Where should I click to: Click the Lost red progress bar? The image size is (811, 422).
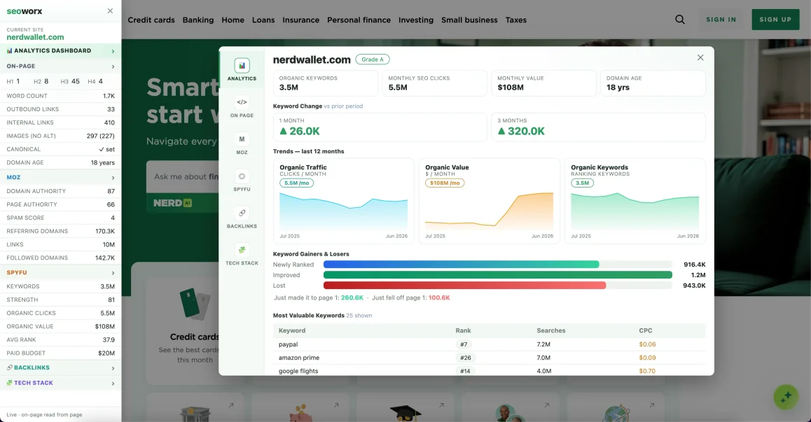pyautogui.click(x=497, y=286)
